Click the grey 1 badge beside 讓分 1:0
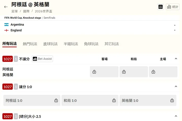This screenshot has width=182, height=121. (16, 87)
